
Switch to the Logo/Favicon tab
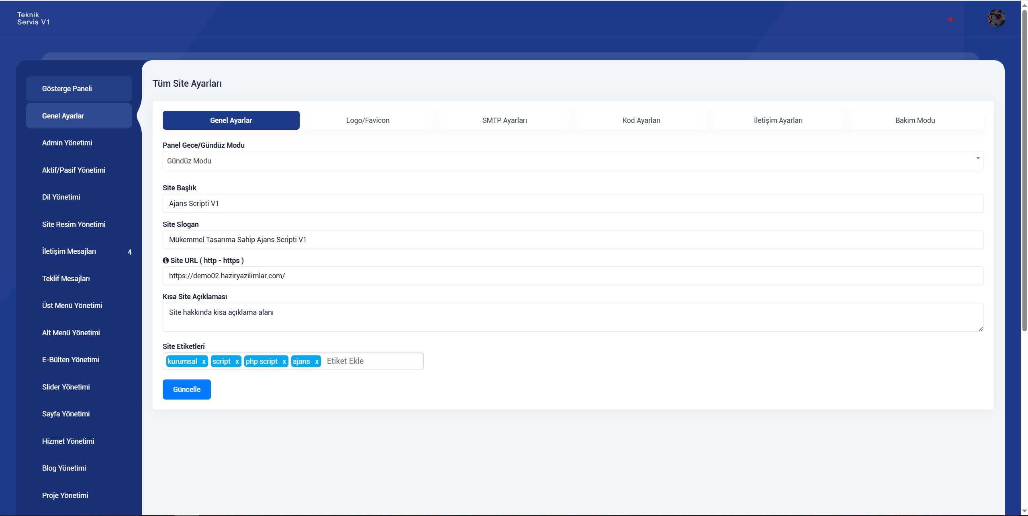368,120
